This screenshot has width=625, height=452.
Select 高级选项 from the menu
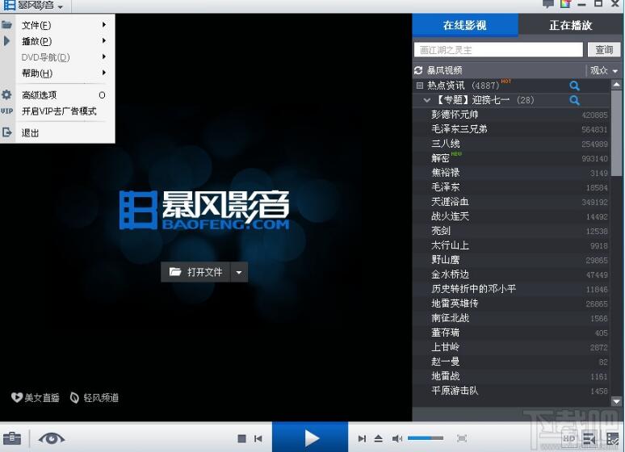click(x=64, y=95)
